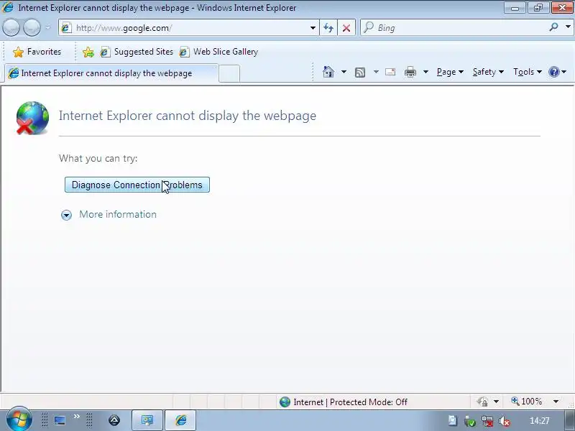Open the search provider dropdown arrow
575x431 pixels.
coord(568,27)
